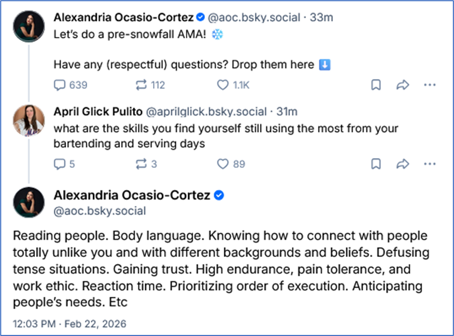Like AOC's AMA post with 1.1K likes
The width and height of the screenshot is (454, 336).
coord(222,85)
